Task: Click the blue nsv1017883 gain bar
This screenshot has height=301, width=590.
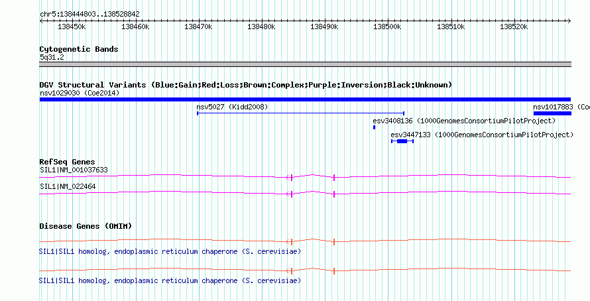Action: click(552, 113)
